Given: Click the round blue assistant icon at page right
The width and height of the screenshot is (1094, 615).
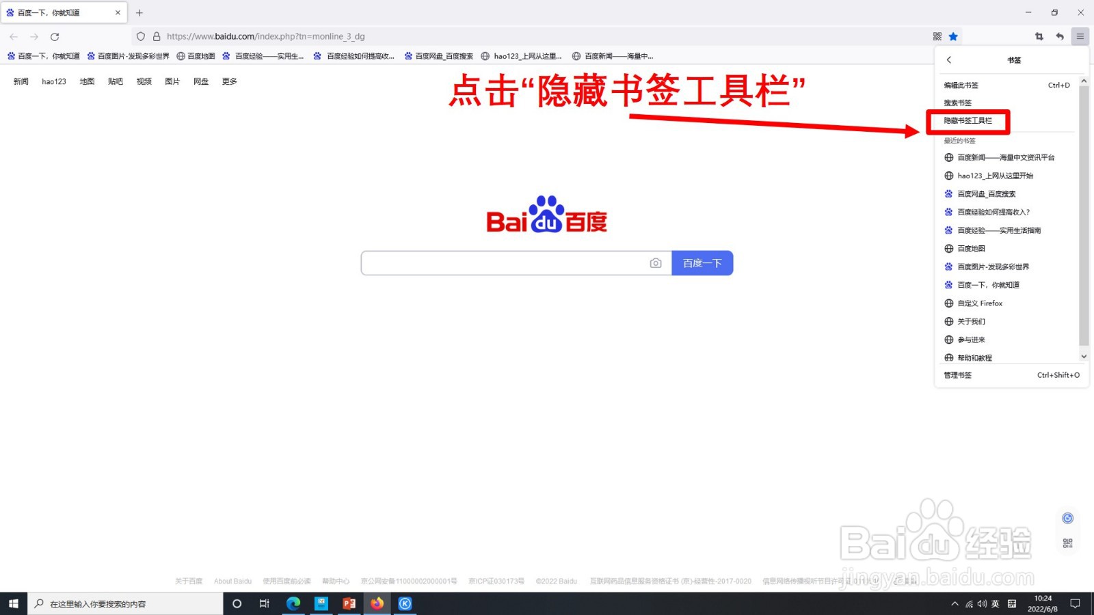Looking at the screenshot, I should click(x=1067, y=518).
